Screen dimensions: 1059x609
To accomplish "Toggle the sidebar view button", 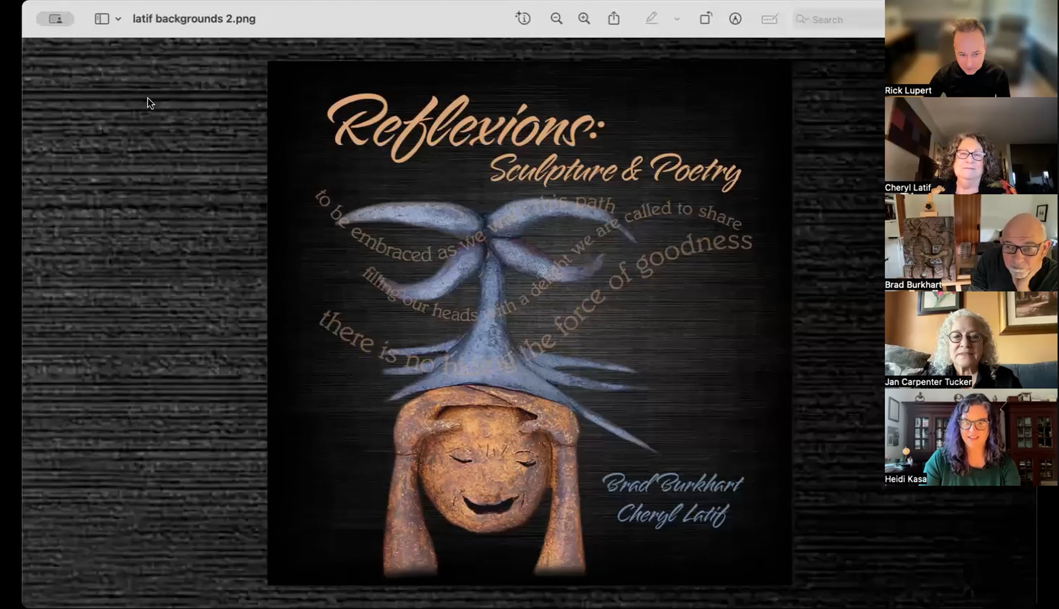I will tap(101, 19).
